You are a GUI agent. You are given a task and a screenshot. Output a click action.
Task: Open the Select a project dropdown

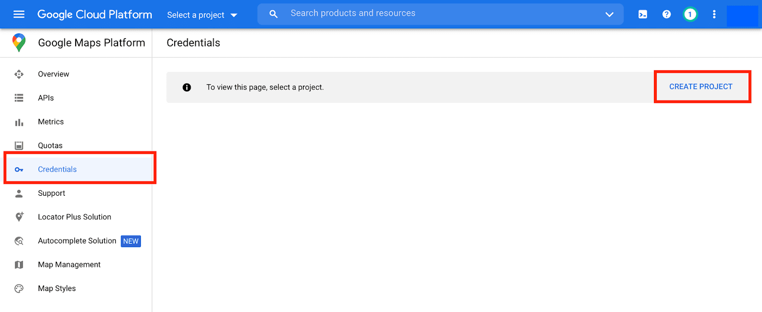(x=202, y=15)
